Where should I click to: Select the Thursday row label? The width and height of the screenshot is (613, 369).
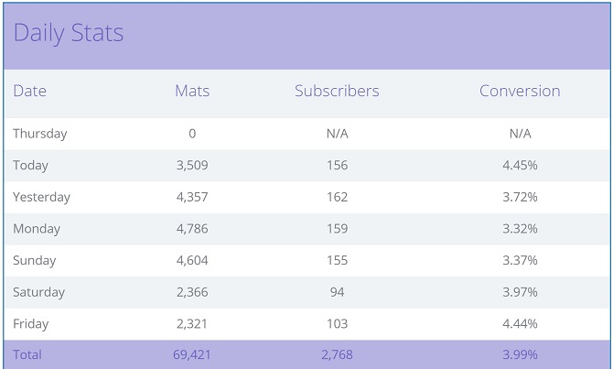pos(40,134)
